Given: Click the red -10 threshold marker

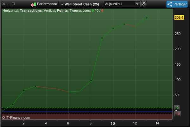Looking at the screenshot, I should (177, 114).
